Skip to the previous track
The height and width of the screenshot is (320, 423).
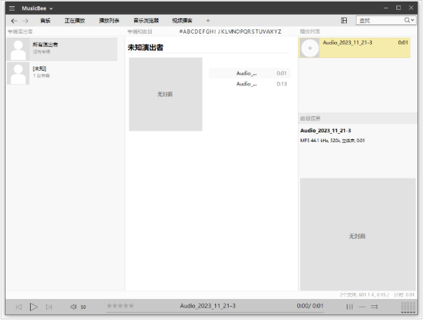point(19,307)
